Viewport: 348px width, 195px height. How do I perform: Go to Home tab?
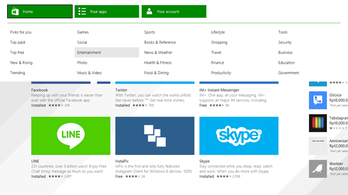pyautogui.click(x=40, y=11)
